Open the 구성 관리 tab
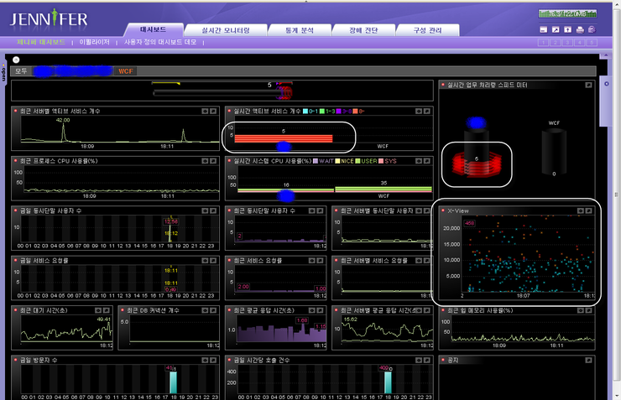Image resolution: width=621 pixels, height=400 pixels. pyautogui.click(x=428, y=30)
